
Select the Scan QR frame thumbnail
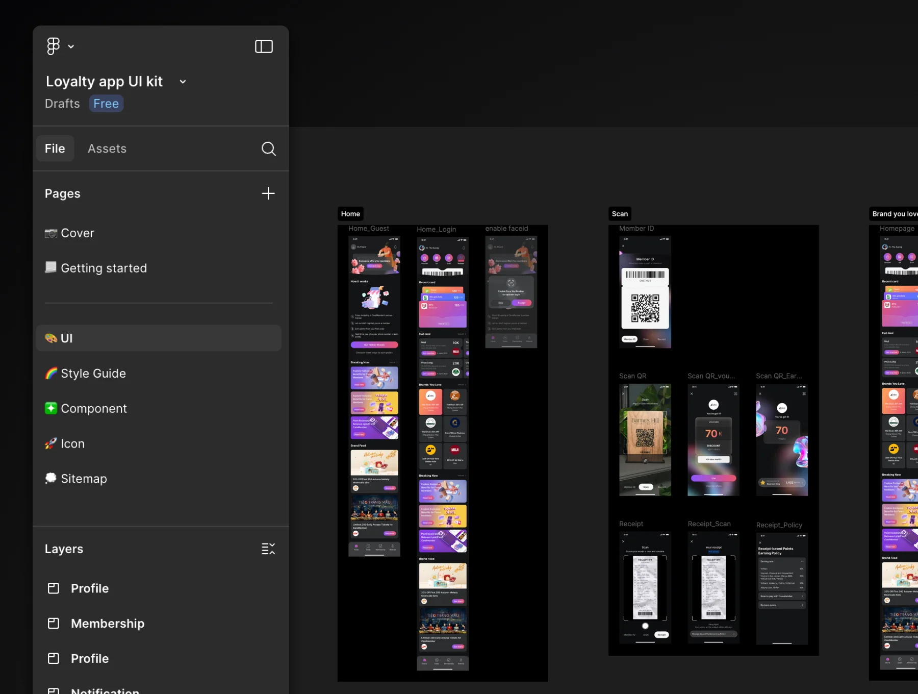pyautogui.click(x=645, y=440)
